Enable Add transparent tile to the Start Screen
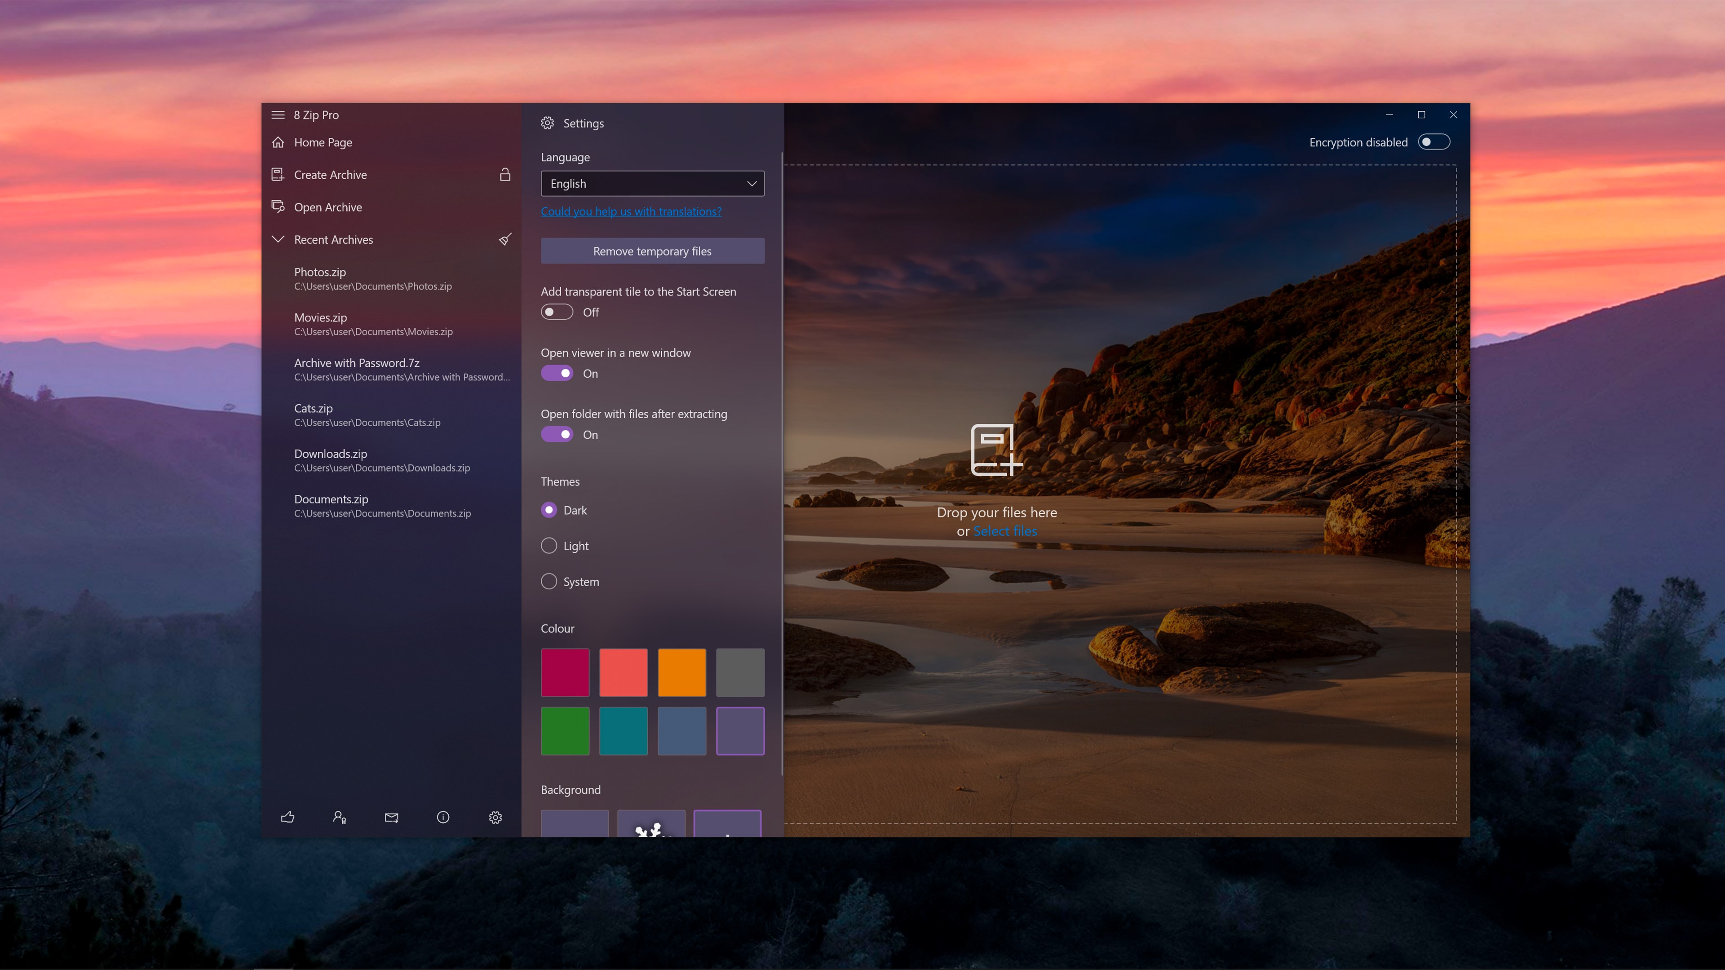1725x970 pixels. (x=557, y=312)
